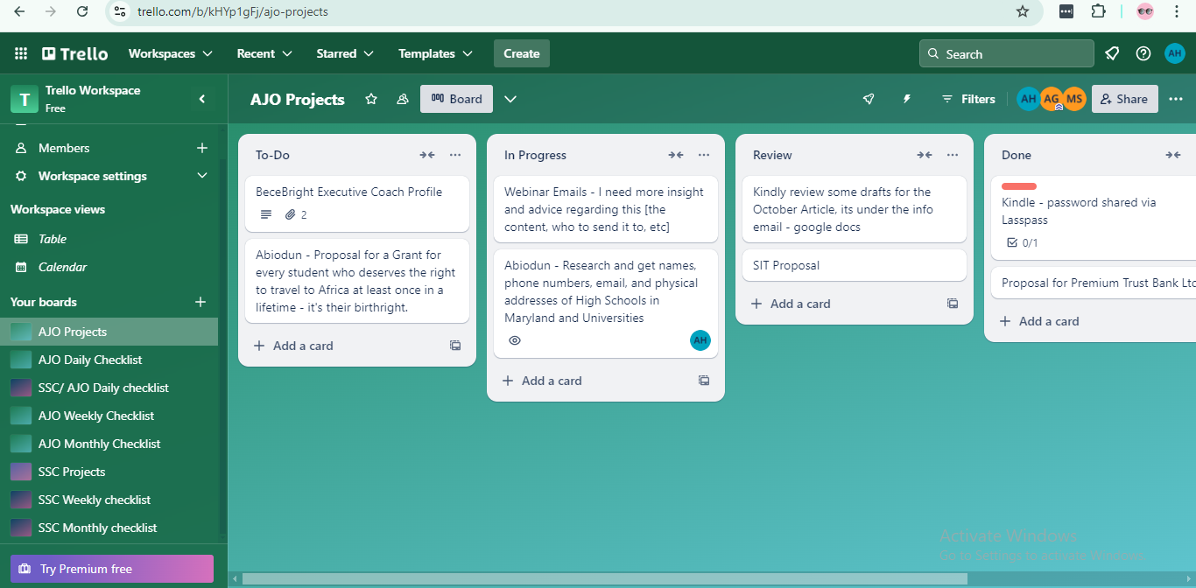The height and width of the screenshot is (588, 1196).
Task: Star the AJO Projects board
Action: pos(371,99)
